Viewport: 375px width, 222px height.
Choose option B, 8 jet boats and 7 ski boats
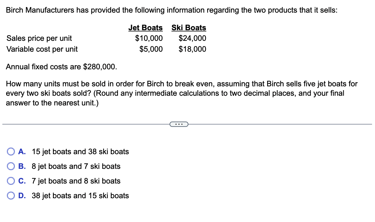coord(76,166)
